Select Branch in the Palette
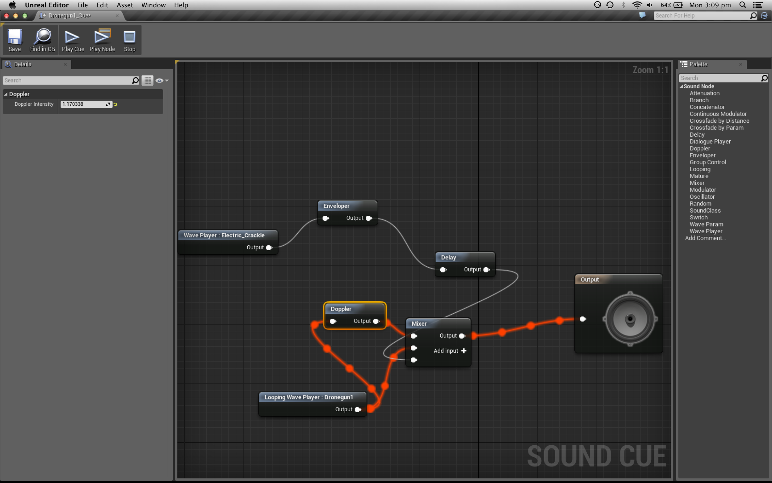The height and width of the screenshot is (483, 772). coord(699,100)
